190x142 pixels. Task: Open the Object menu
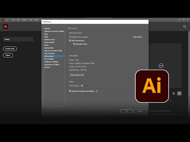coord(24,20)
